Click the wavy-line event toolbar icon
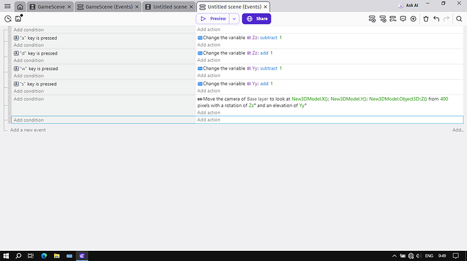Viewport: 467px width, 261px height. pos(393,19)
